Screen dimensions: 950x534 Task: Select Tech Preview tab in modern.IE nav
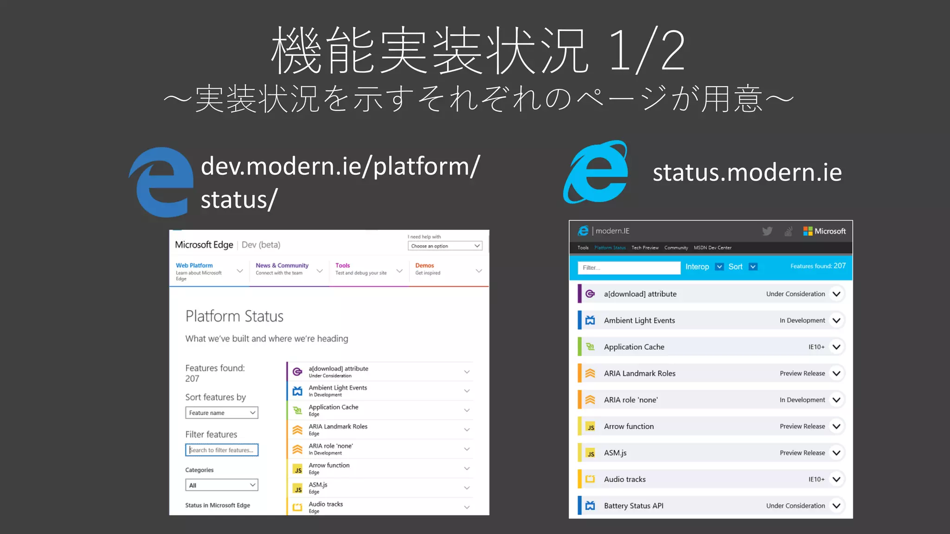click(645, 248)
